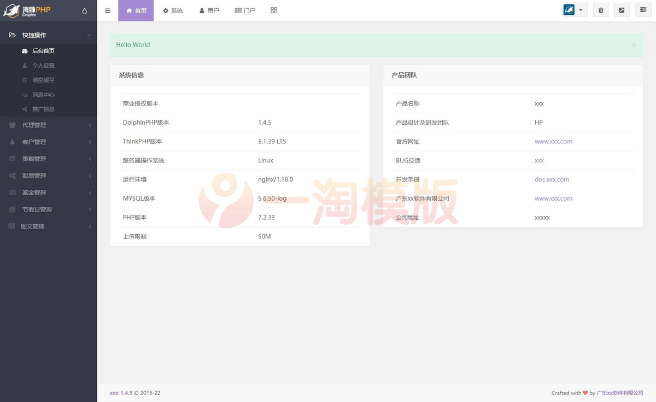Dismiss the Hello World alert
The height and width of the screenshot is (402, 656).
(634, 44)
